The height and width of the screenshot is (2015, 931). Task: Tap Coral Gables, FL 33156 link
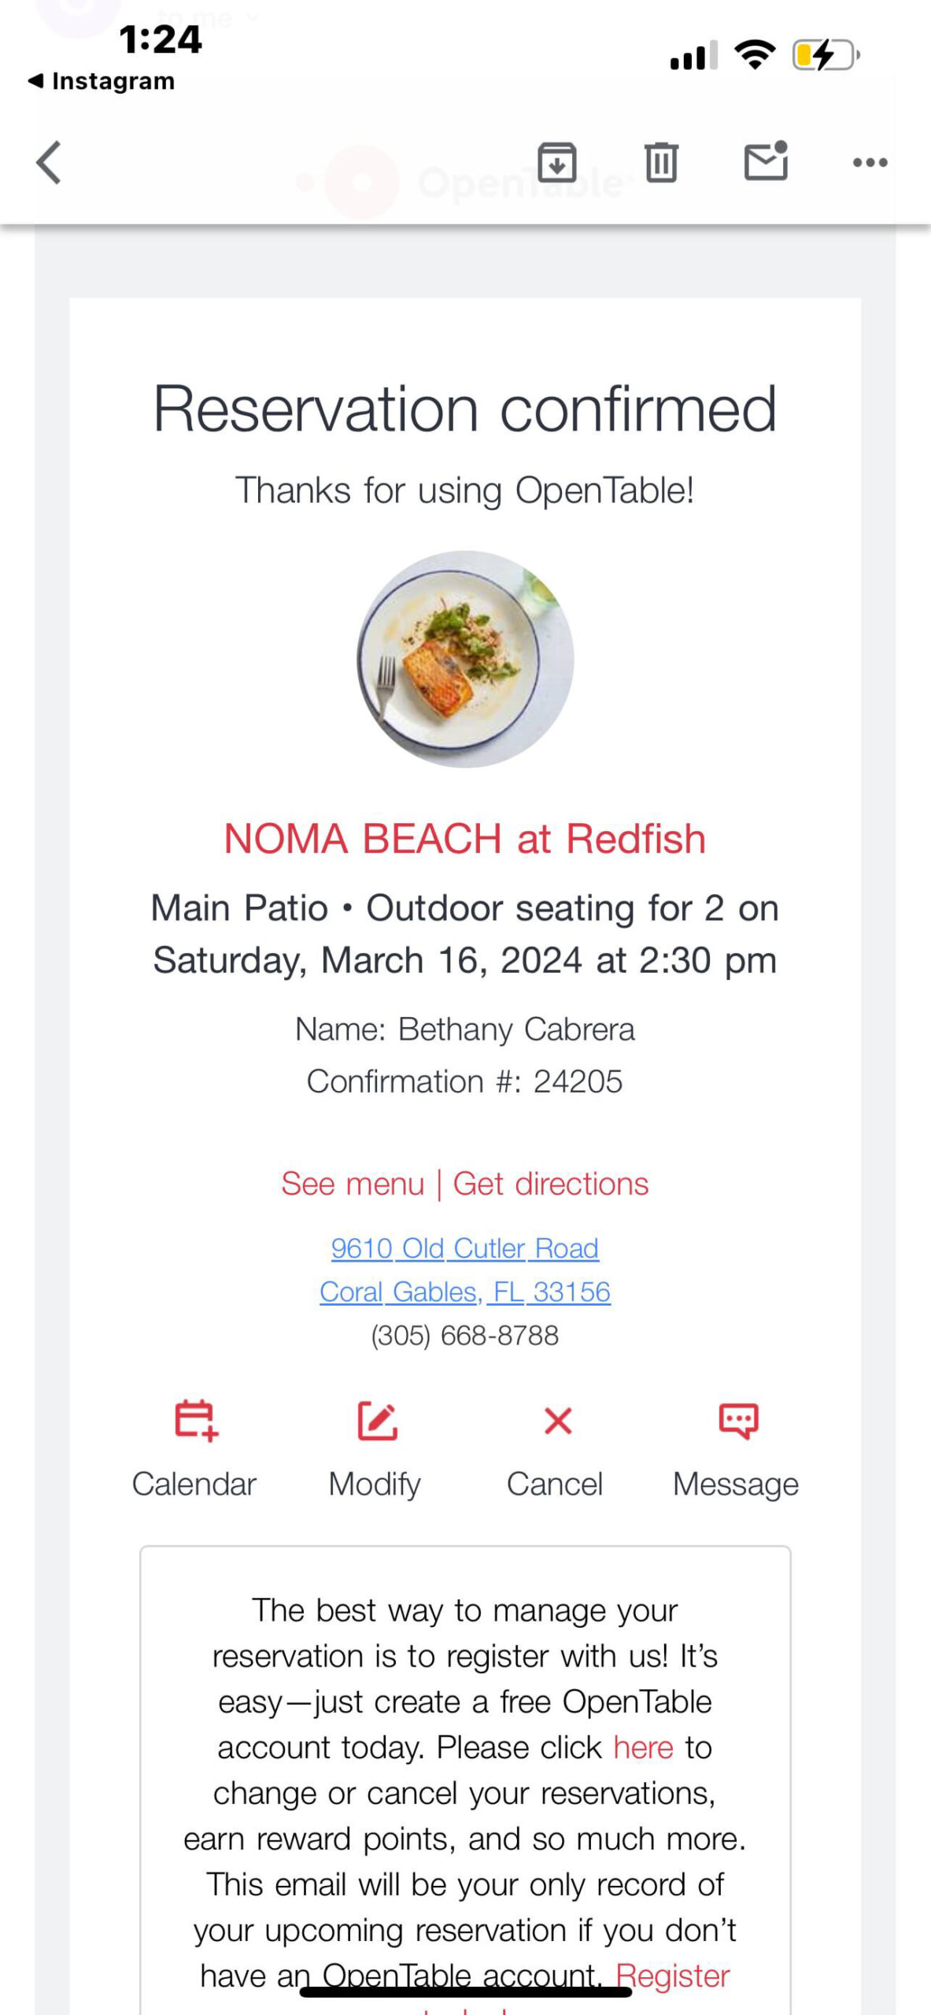465,1292
